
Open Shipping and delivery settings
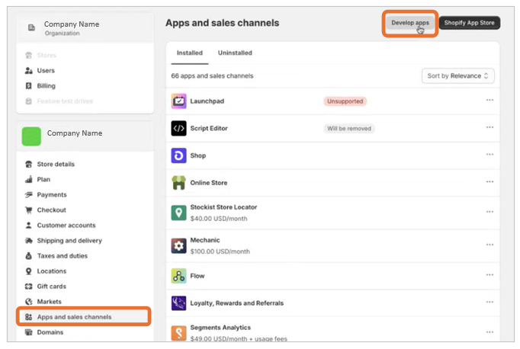click(69, 240)
